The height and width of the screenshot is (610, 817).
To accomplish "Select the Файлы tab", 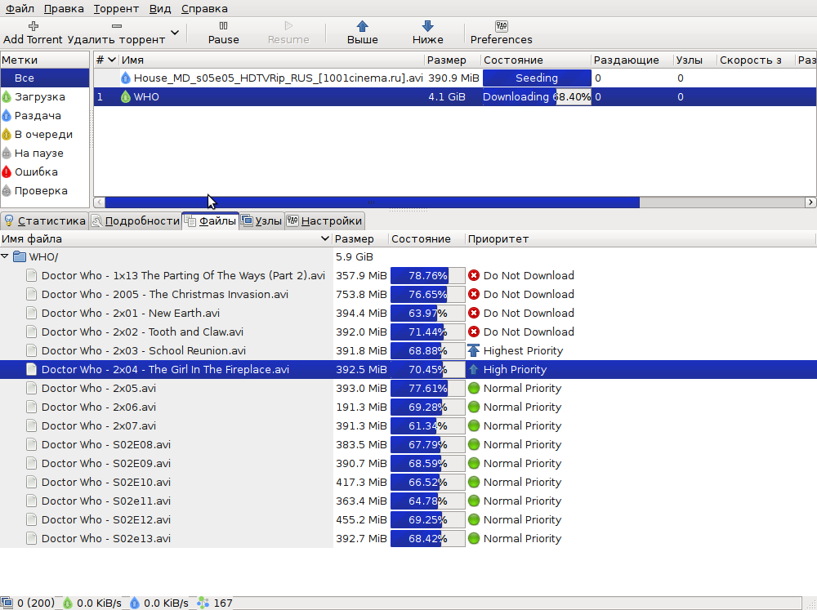I will point(211,220).
